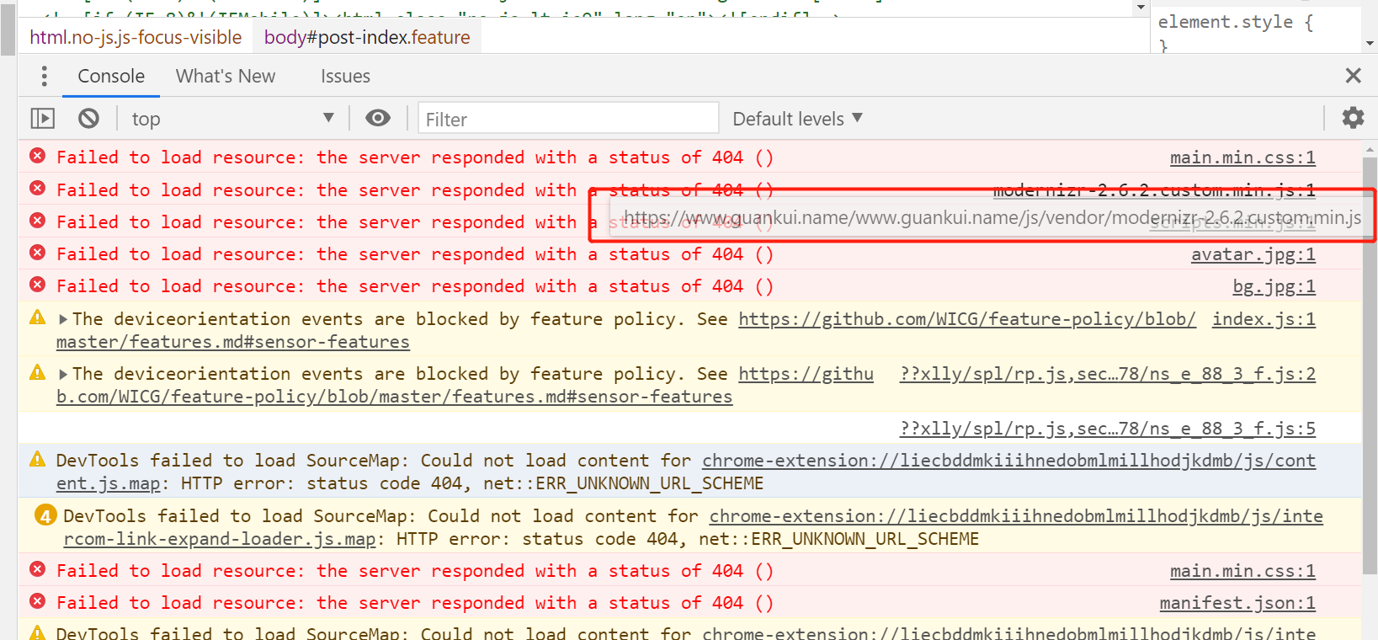Click error icon on the manifest.json row

(x=38, y=601)
